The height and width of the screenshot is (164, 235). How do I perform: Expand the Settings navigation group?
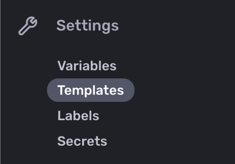tap(88, 24)
